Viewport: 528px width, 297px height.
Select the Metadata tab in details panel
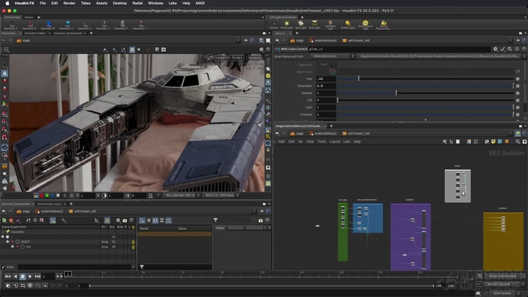pyautogui.click(x=235, y=228)
